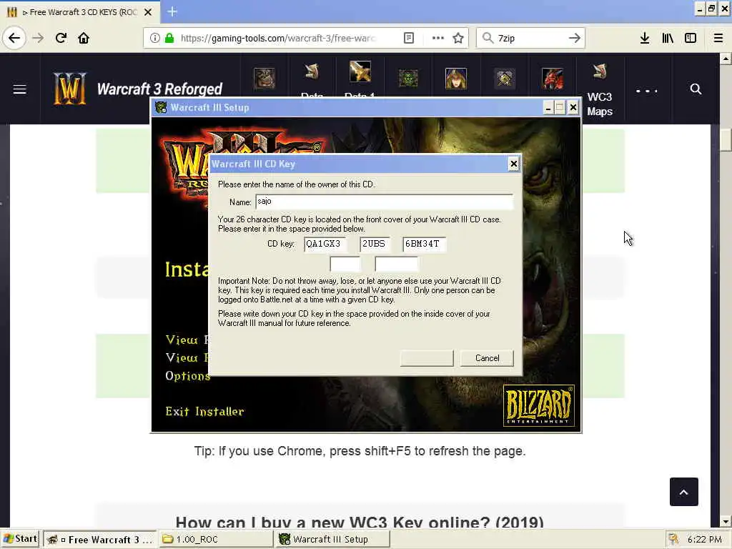Click the female elf portrait nav icon

(x=455, y=79)
